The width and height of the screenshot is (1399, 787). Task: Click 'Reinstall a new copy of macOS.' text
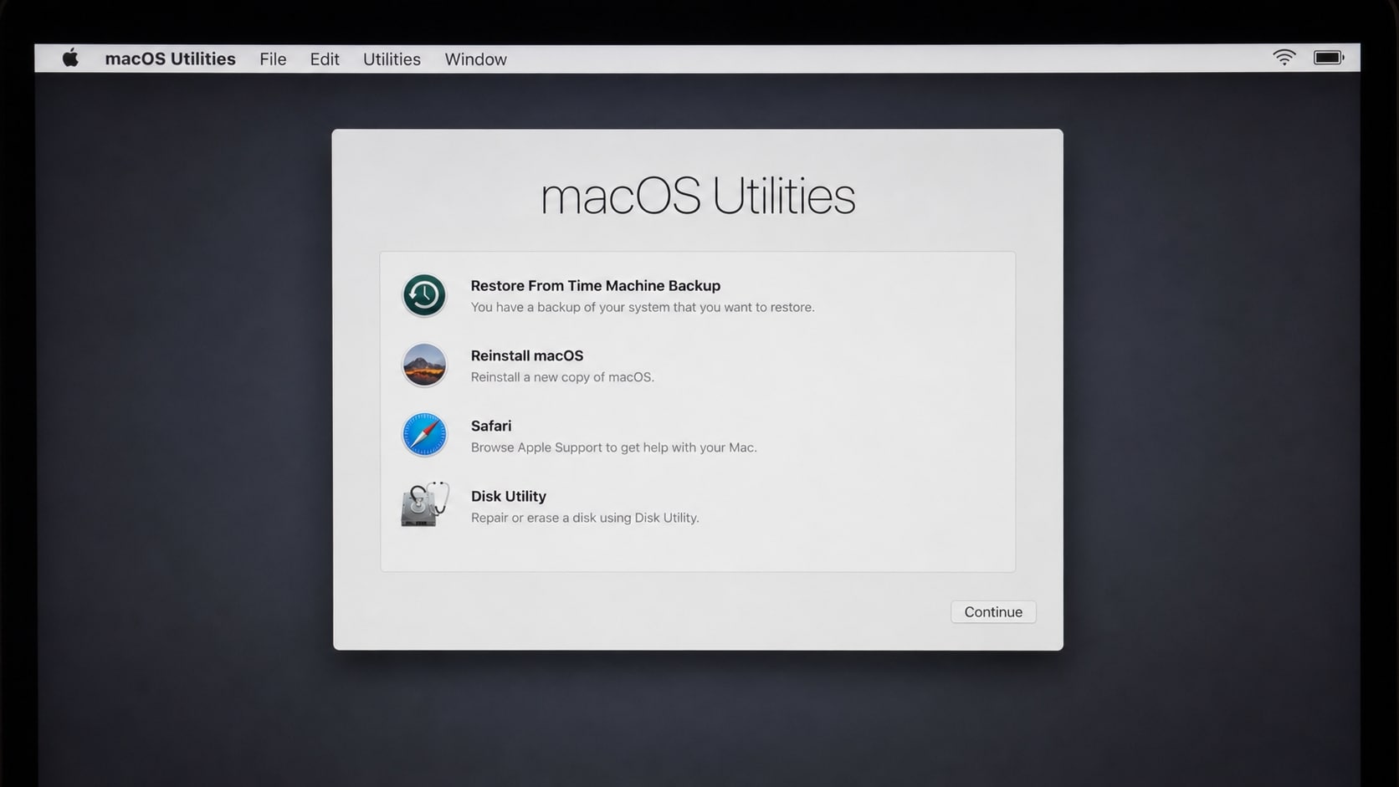[x=562, y=377]
